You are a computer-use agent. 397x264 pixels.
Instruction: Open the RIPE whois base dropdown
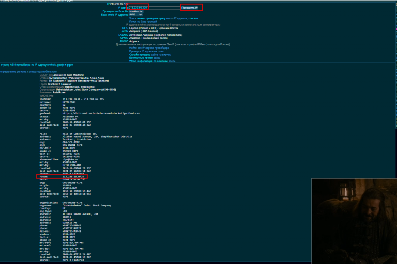tap(135, 15)
